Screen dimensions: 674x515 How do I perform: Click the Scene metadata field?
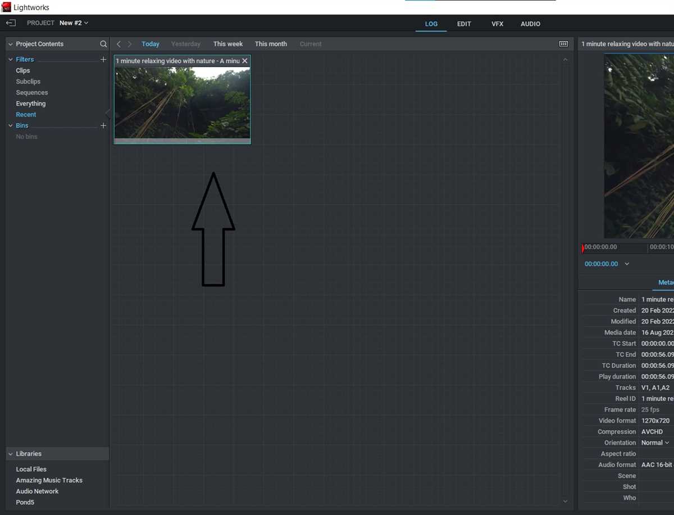[x=657, y=476]
